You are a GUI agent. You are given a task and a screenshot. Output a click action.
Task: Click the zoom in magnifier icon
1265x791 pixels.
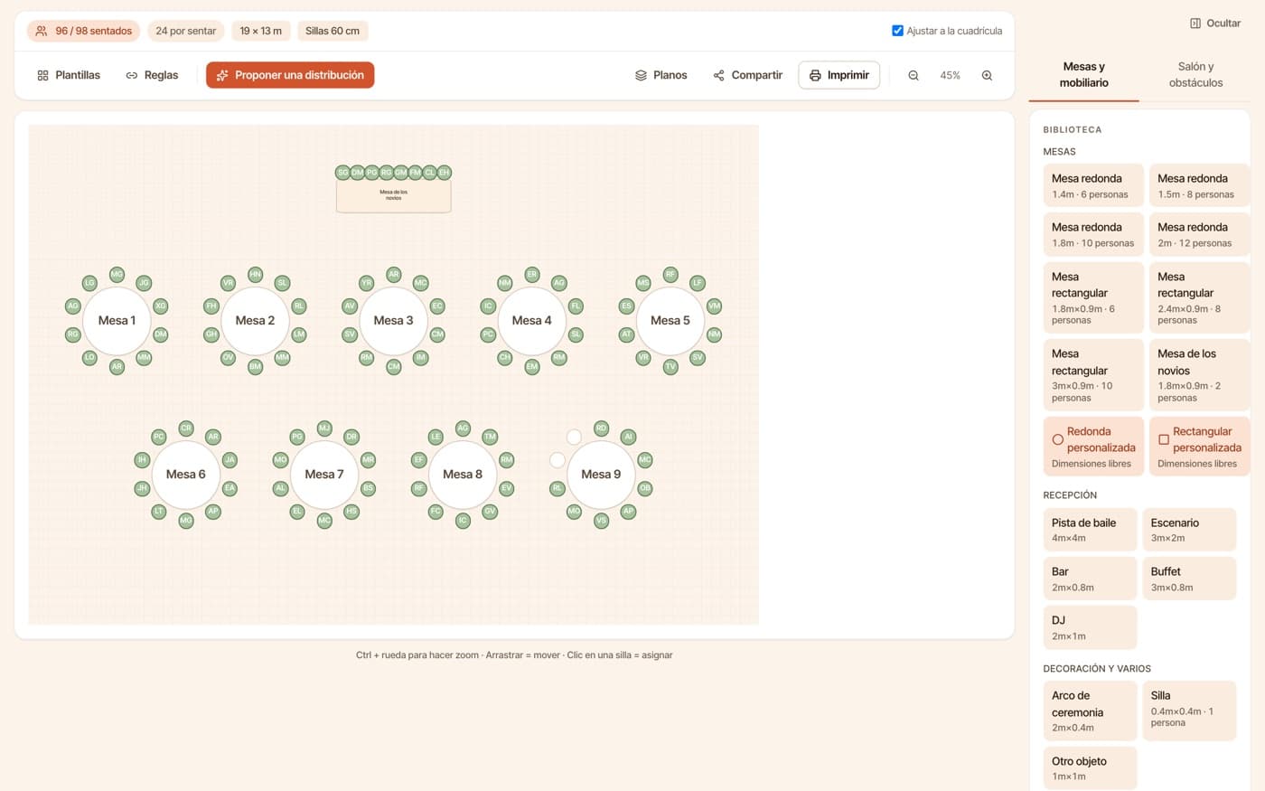click(987, 75)
